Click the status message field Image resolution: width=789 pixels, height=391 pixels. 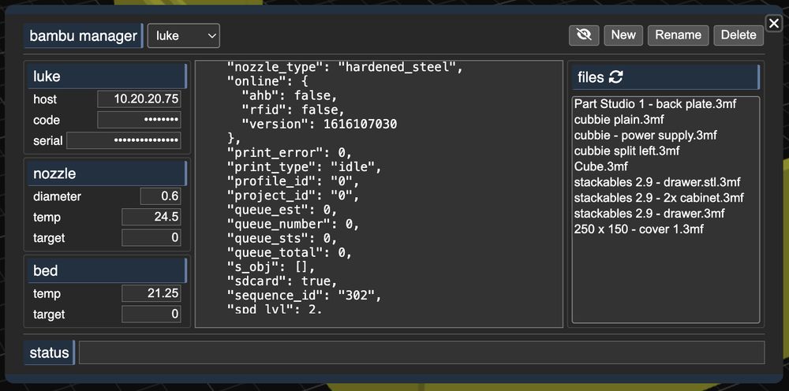[x=421, y=352]
